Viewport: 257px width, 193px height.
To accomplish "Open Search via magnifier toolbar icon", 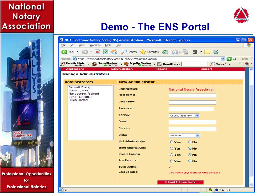I will 129,52.
